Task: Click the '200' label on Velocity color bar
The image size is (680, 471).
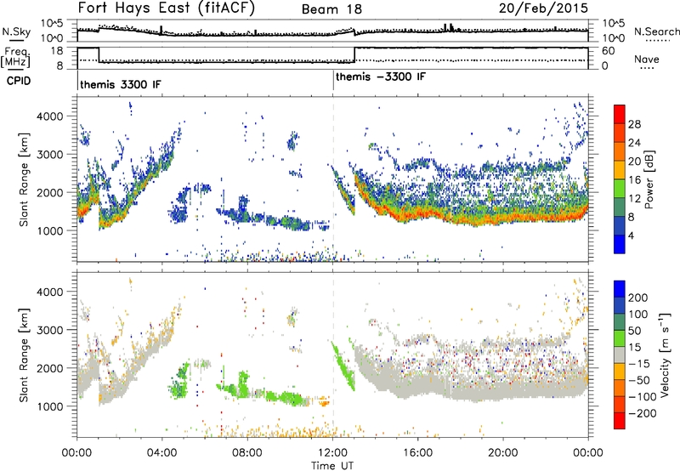Action: pyautogui.click(x=638, y=298)
